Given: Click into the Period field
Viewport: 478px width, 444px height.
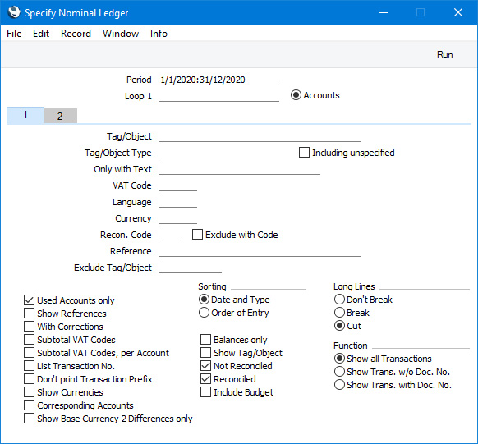Looking at the screenshot, I should pos(219,80).
